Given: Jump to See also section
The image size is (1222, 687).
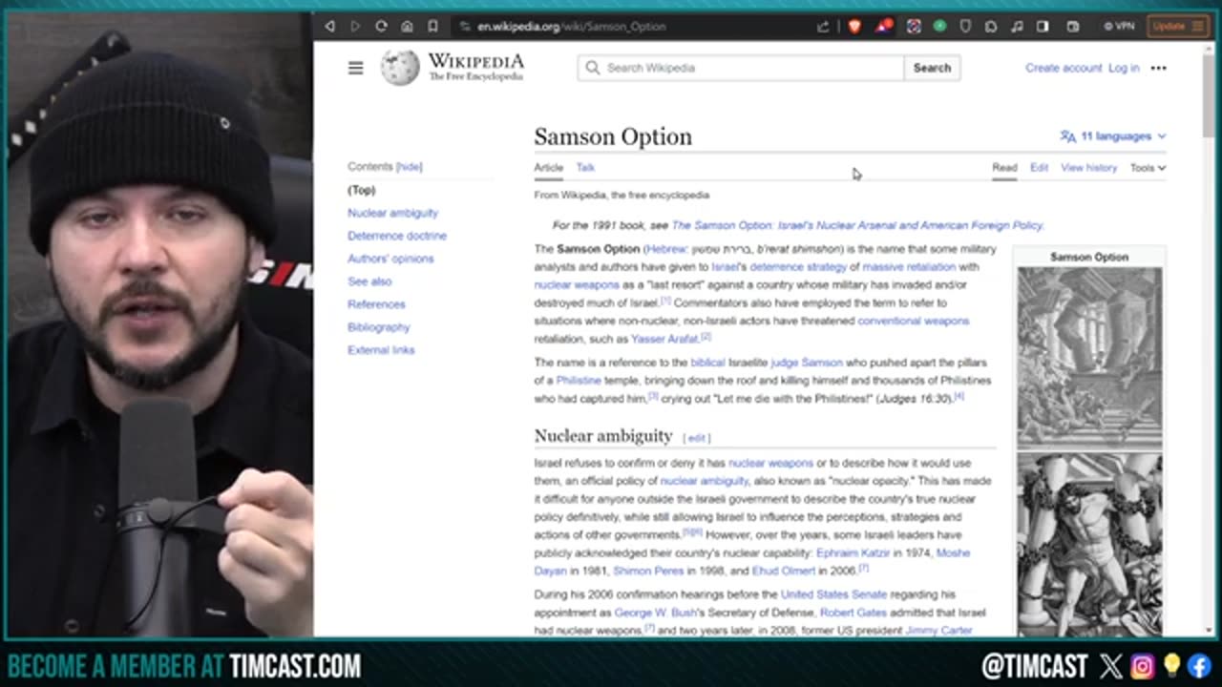Looking at the screenshot, I should point(369,281).
